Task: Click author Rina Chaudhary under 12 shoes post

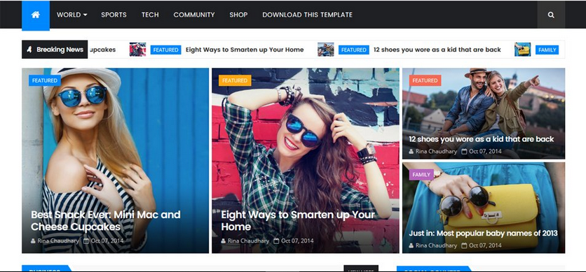Action: click(x=436, y=151)
